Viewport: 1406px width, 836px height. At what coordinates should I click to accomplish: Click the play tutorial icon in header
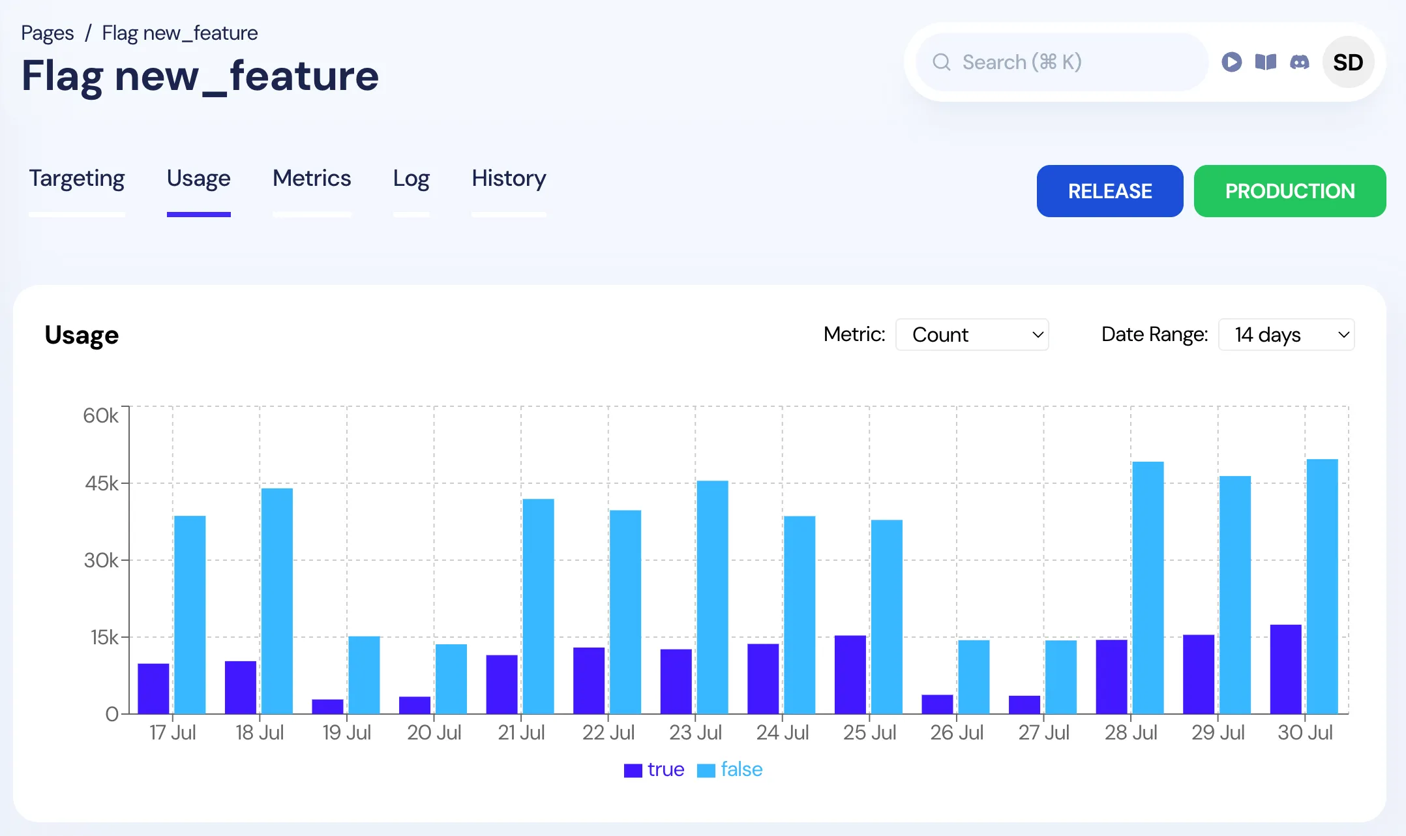[x=1233, y=62]
